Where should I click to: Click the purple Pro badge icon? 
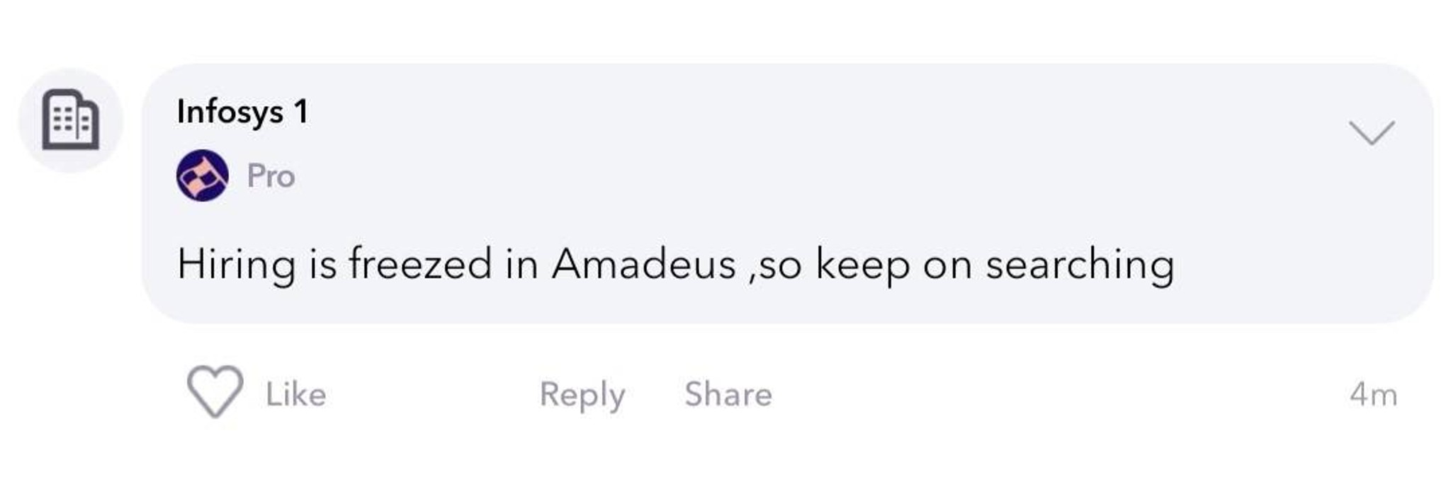click(x=203, y=176)
